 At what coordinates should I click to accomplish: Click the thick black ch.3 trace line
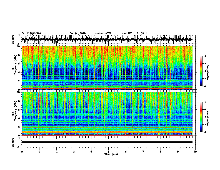pyautogui.click(x=107, y=142)
